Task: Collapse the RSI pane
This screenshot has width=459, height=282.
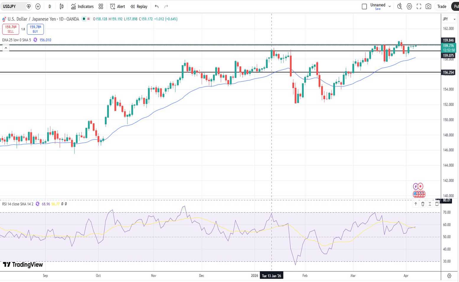Action: click(x=430, y=204)
